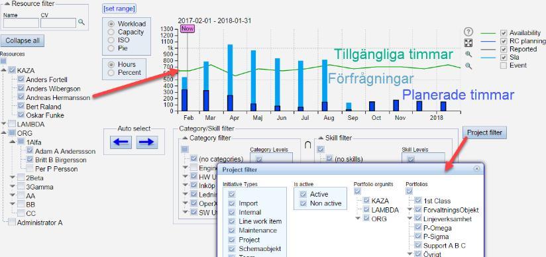The image size is (546, 257).
Task: Click the zoom out magnifier beside chart
Action: click(468, 66)
